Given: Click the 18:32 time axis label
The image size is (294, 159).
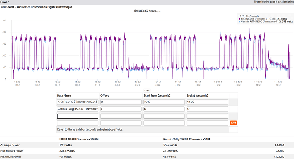Looking at the screenshot, I should 17,82.
